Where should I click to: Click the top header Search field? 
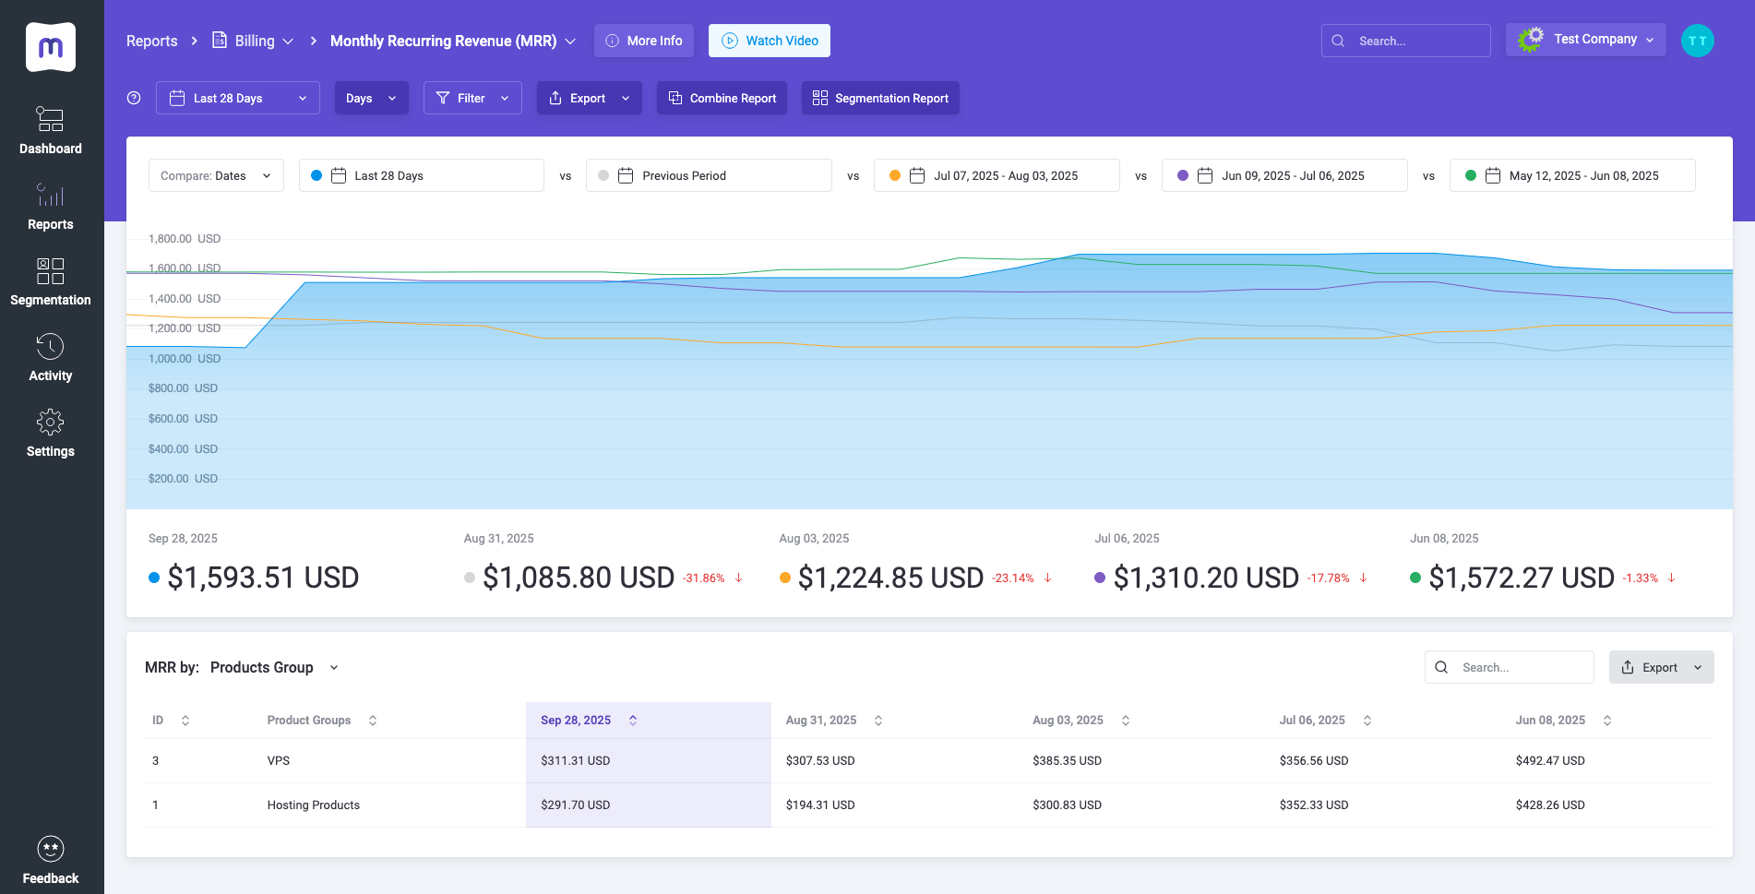1405,41
